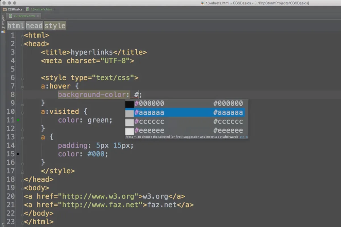Image resolution: width=341 pixels, height=227 pixels.
Task: Click the macOS window zoom button
Action: (15, 3)
